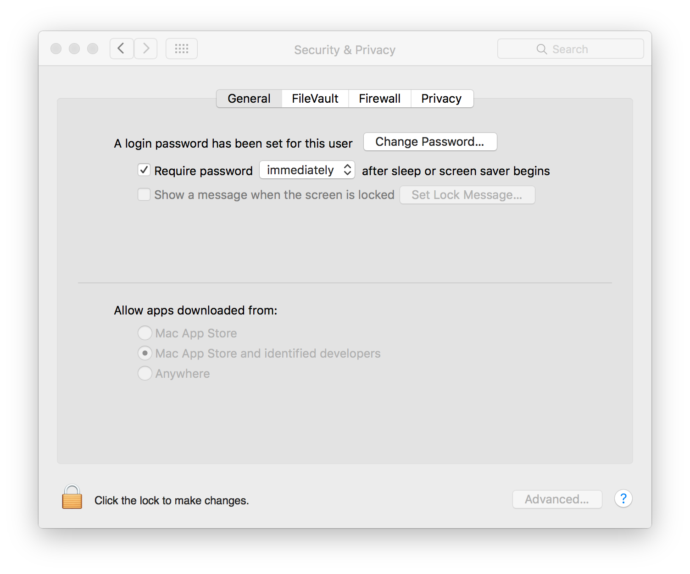Choose the Anywhere radio option

(x=145, y=373)
